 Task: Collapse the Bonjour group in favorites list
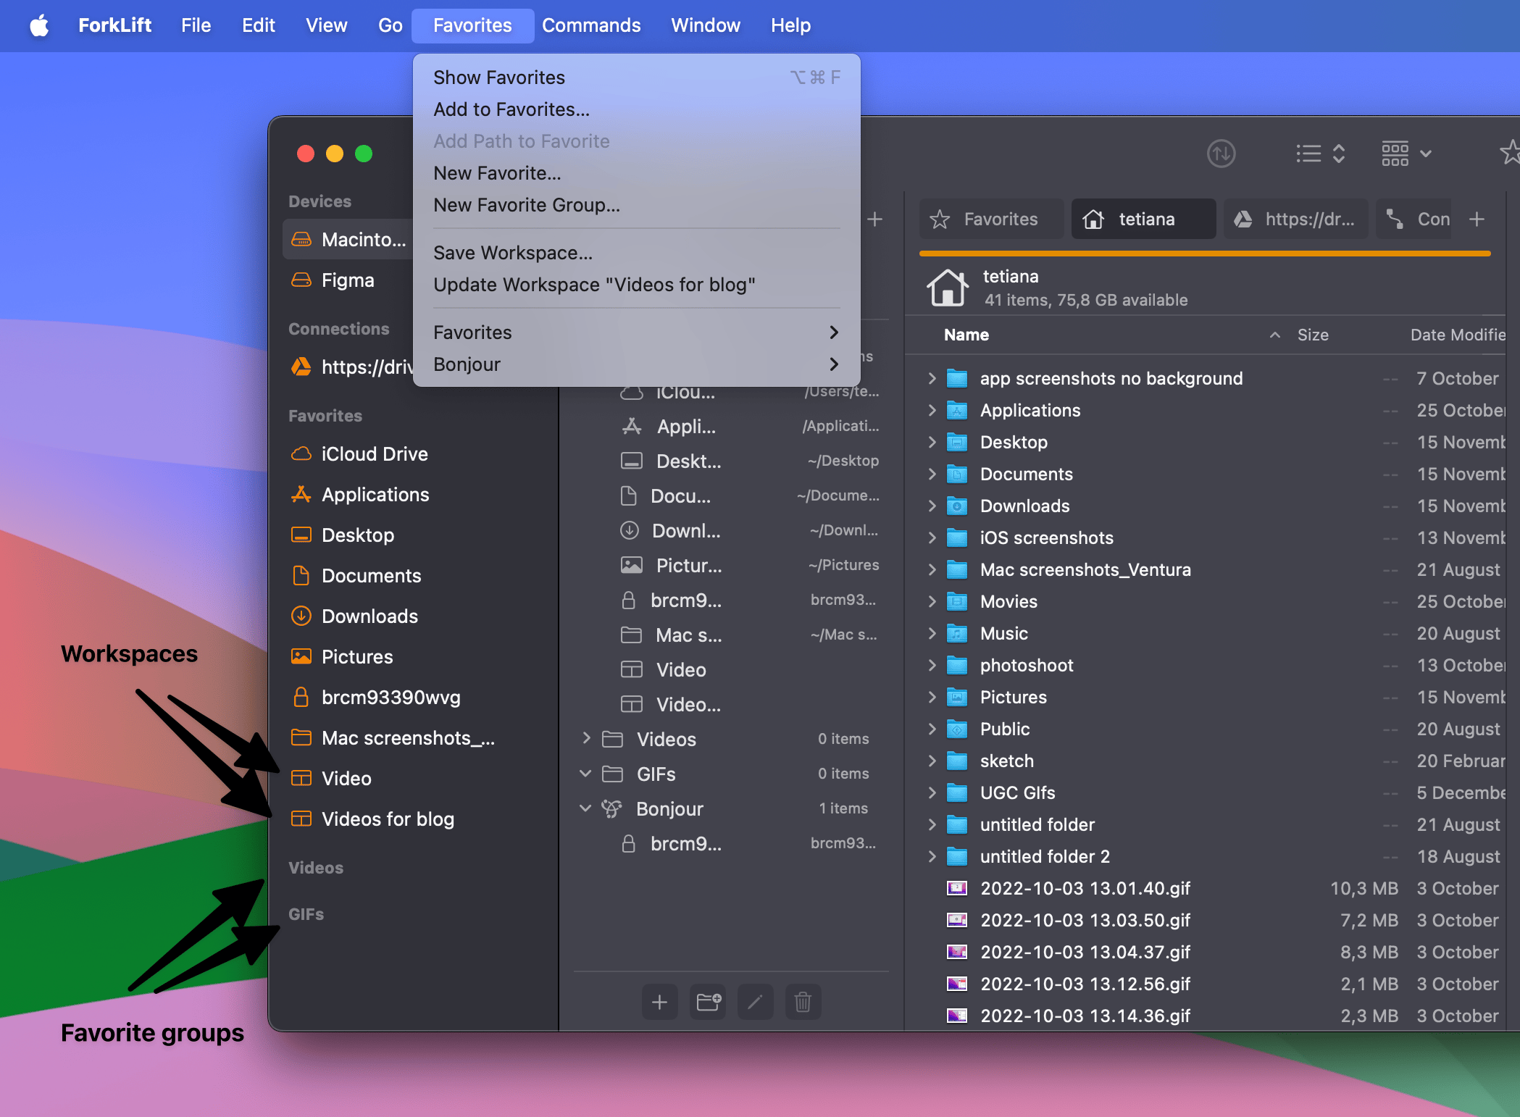[x=586, y=808]
